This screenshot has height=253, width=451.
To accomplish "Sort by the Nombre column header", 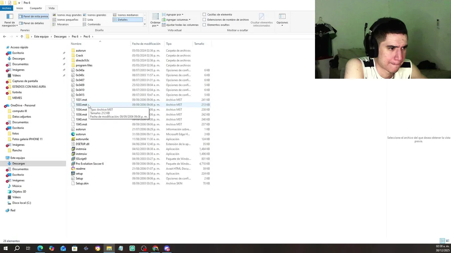I will [x=76, y=44].
